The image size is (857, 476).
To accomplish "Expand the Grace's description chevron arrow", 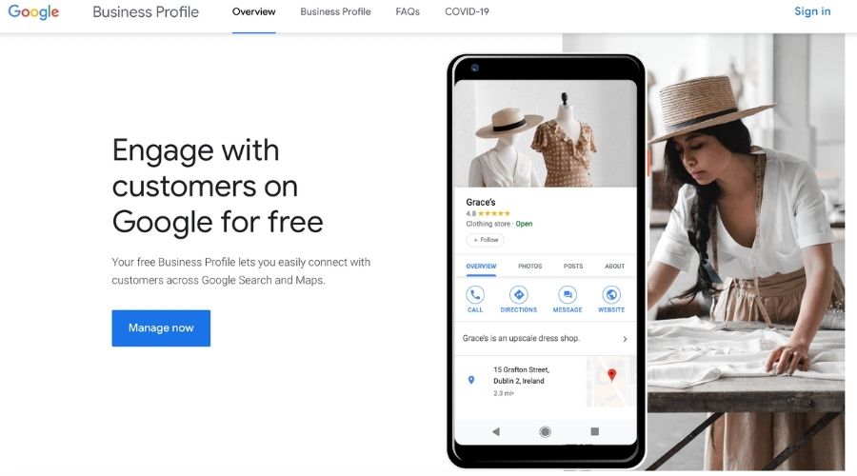I will (625, 339).
